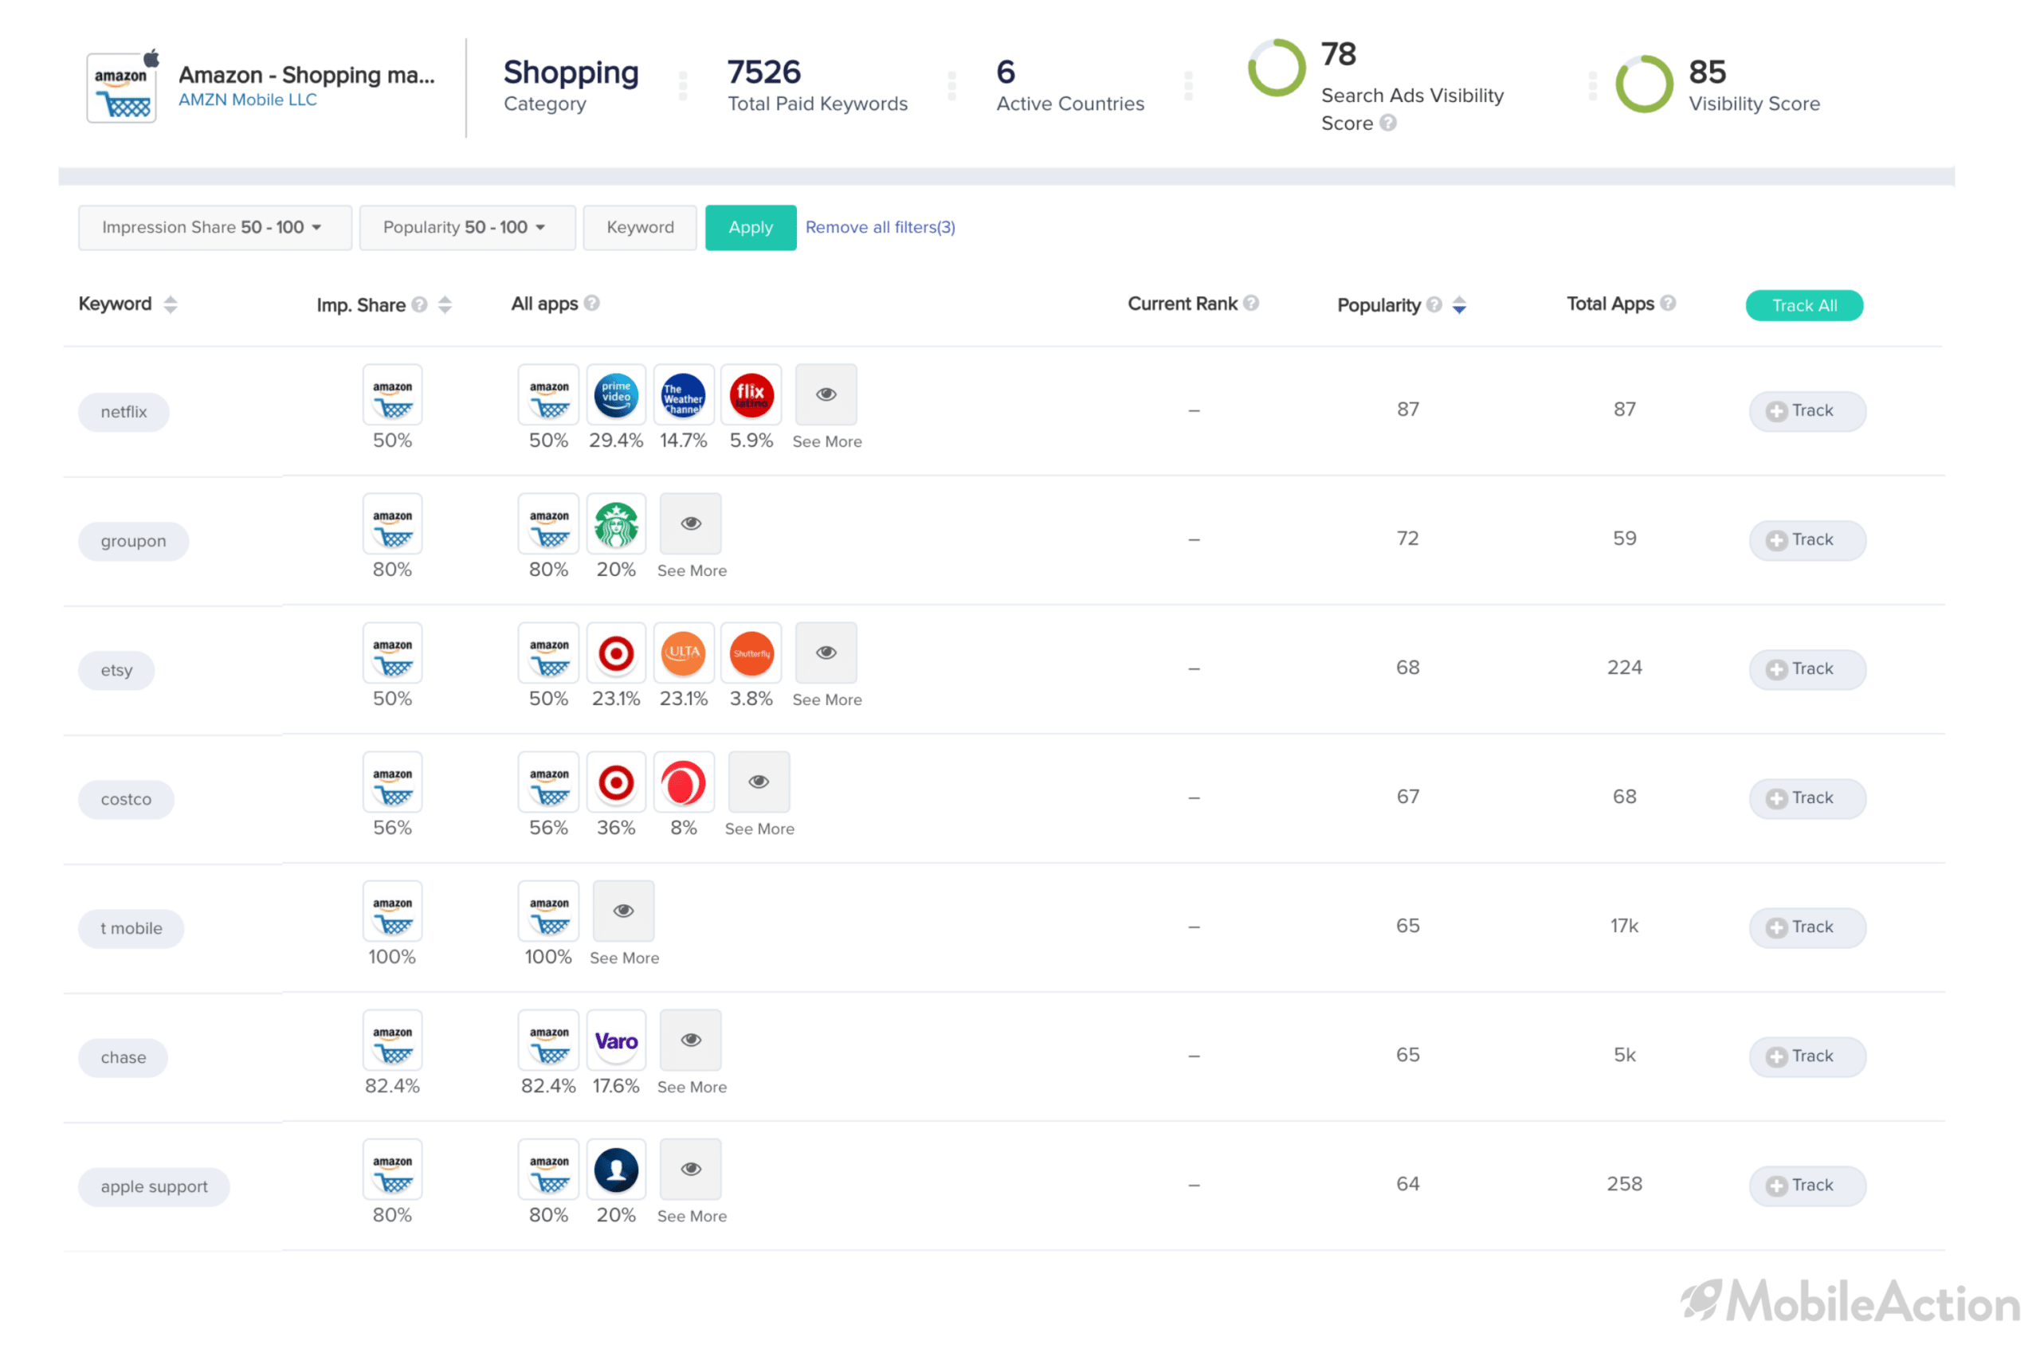Click Current Rank help question icon

pyautogui.click(x=1251, y=304)
